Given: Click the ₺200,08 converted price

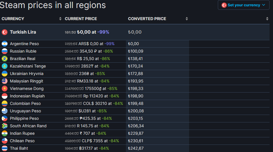Looking at the screenshot, I should click(x=136, y=111).
